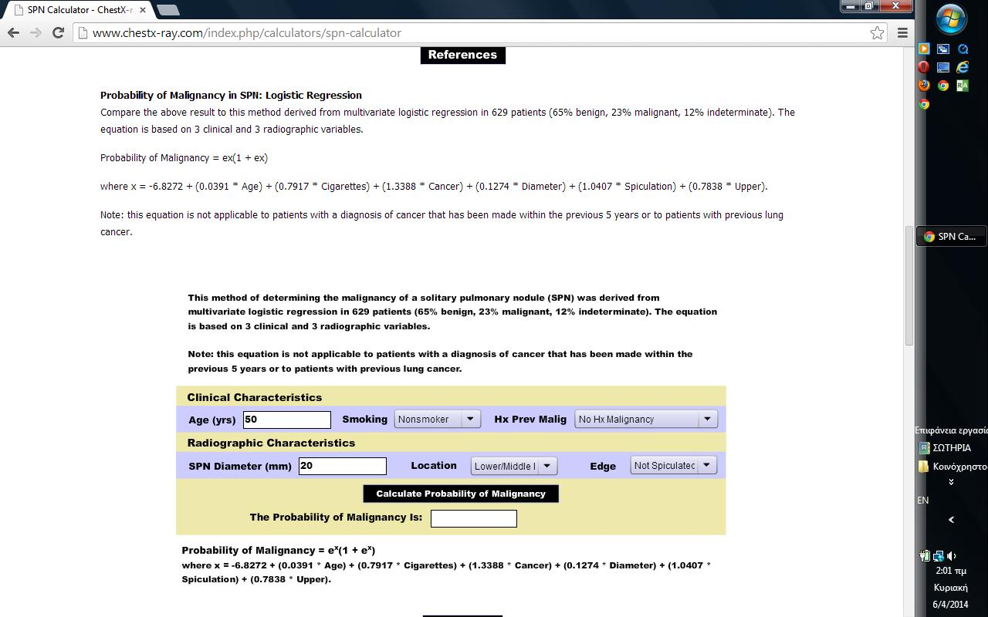The height and width of the screenshot is (617, 988).
Task: Open the volume speaker icon
Action: (951, 555)
